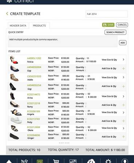Image resolution: width=134 pixels, height=163 pixels.
Task: Click the Add button beside quick entry
Action: pos(123,43)
